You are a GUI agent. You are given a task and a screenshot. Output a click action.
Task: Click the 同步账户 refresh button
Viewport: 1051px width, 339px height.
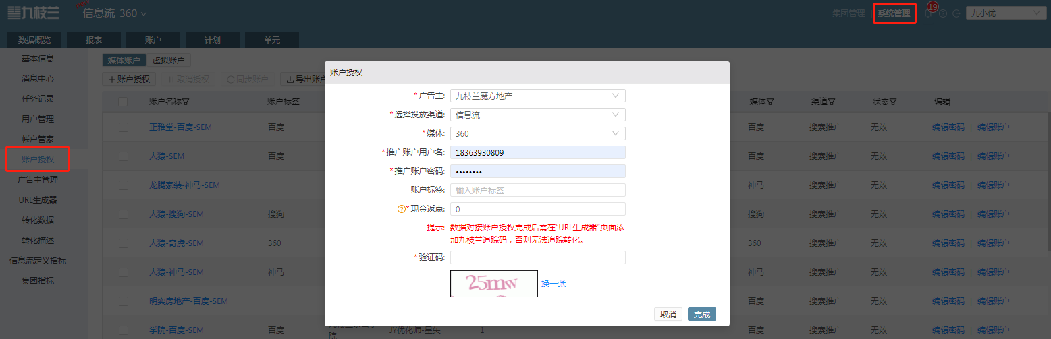(x=248, y=80)
